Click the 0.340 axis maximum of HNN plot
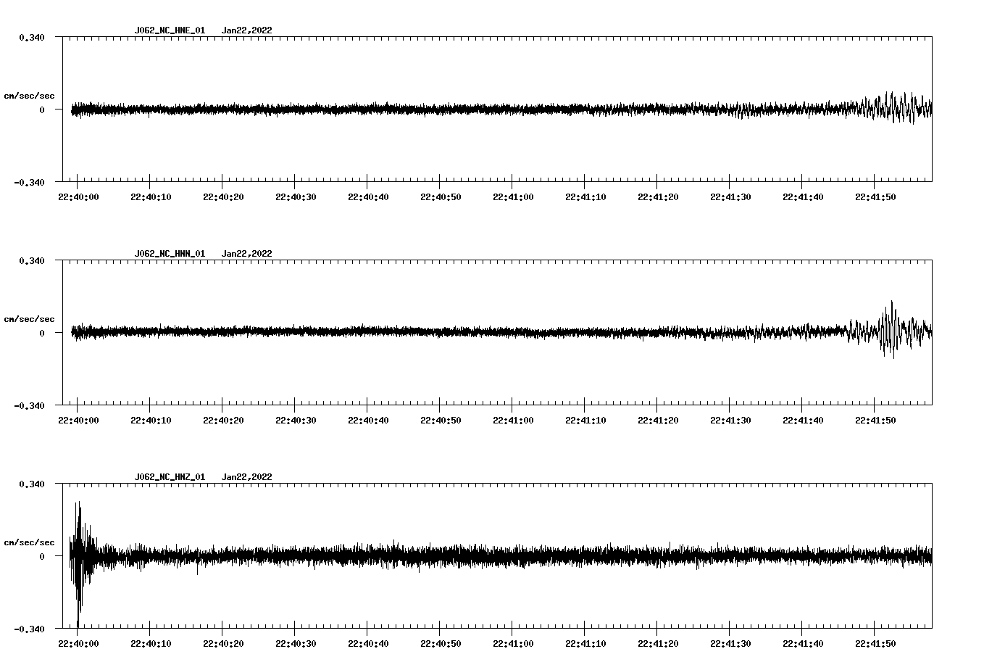The image size is (984, 670). coord(32,260)
